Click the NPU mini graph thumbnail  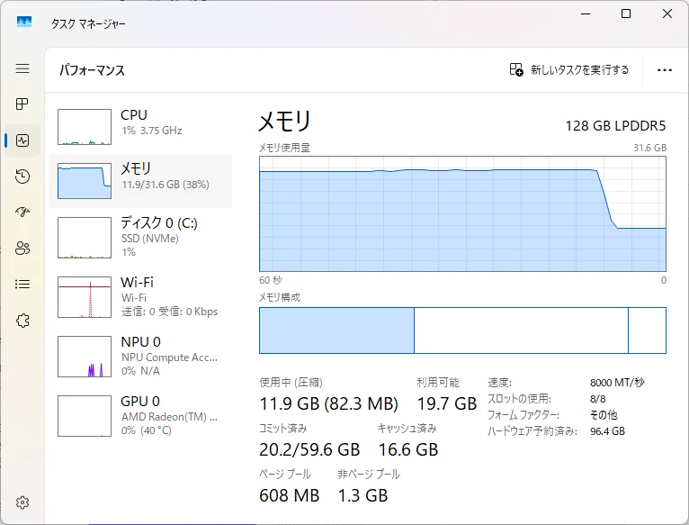(x=85, y=357)
